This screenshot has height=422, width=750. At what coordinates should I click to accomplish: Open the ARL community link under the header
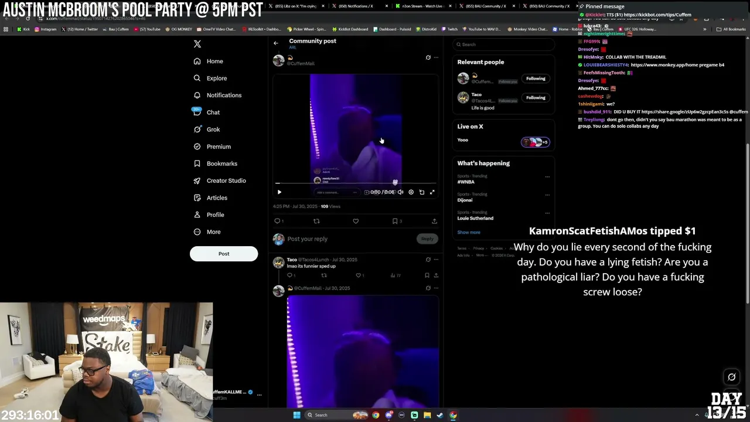tap(292, 47)
